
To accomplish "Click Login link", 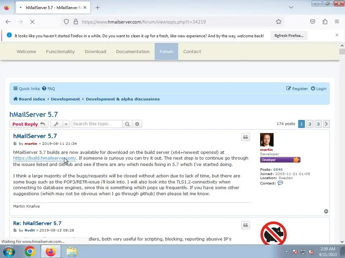I will [318, 89].
